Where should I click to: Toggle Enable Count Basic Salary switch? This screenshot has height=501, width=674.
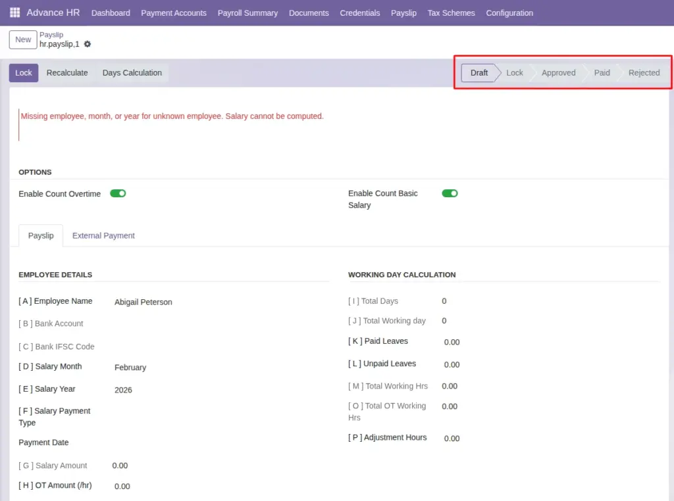pos(450,193)
